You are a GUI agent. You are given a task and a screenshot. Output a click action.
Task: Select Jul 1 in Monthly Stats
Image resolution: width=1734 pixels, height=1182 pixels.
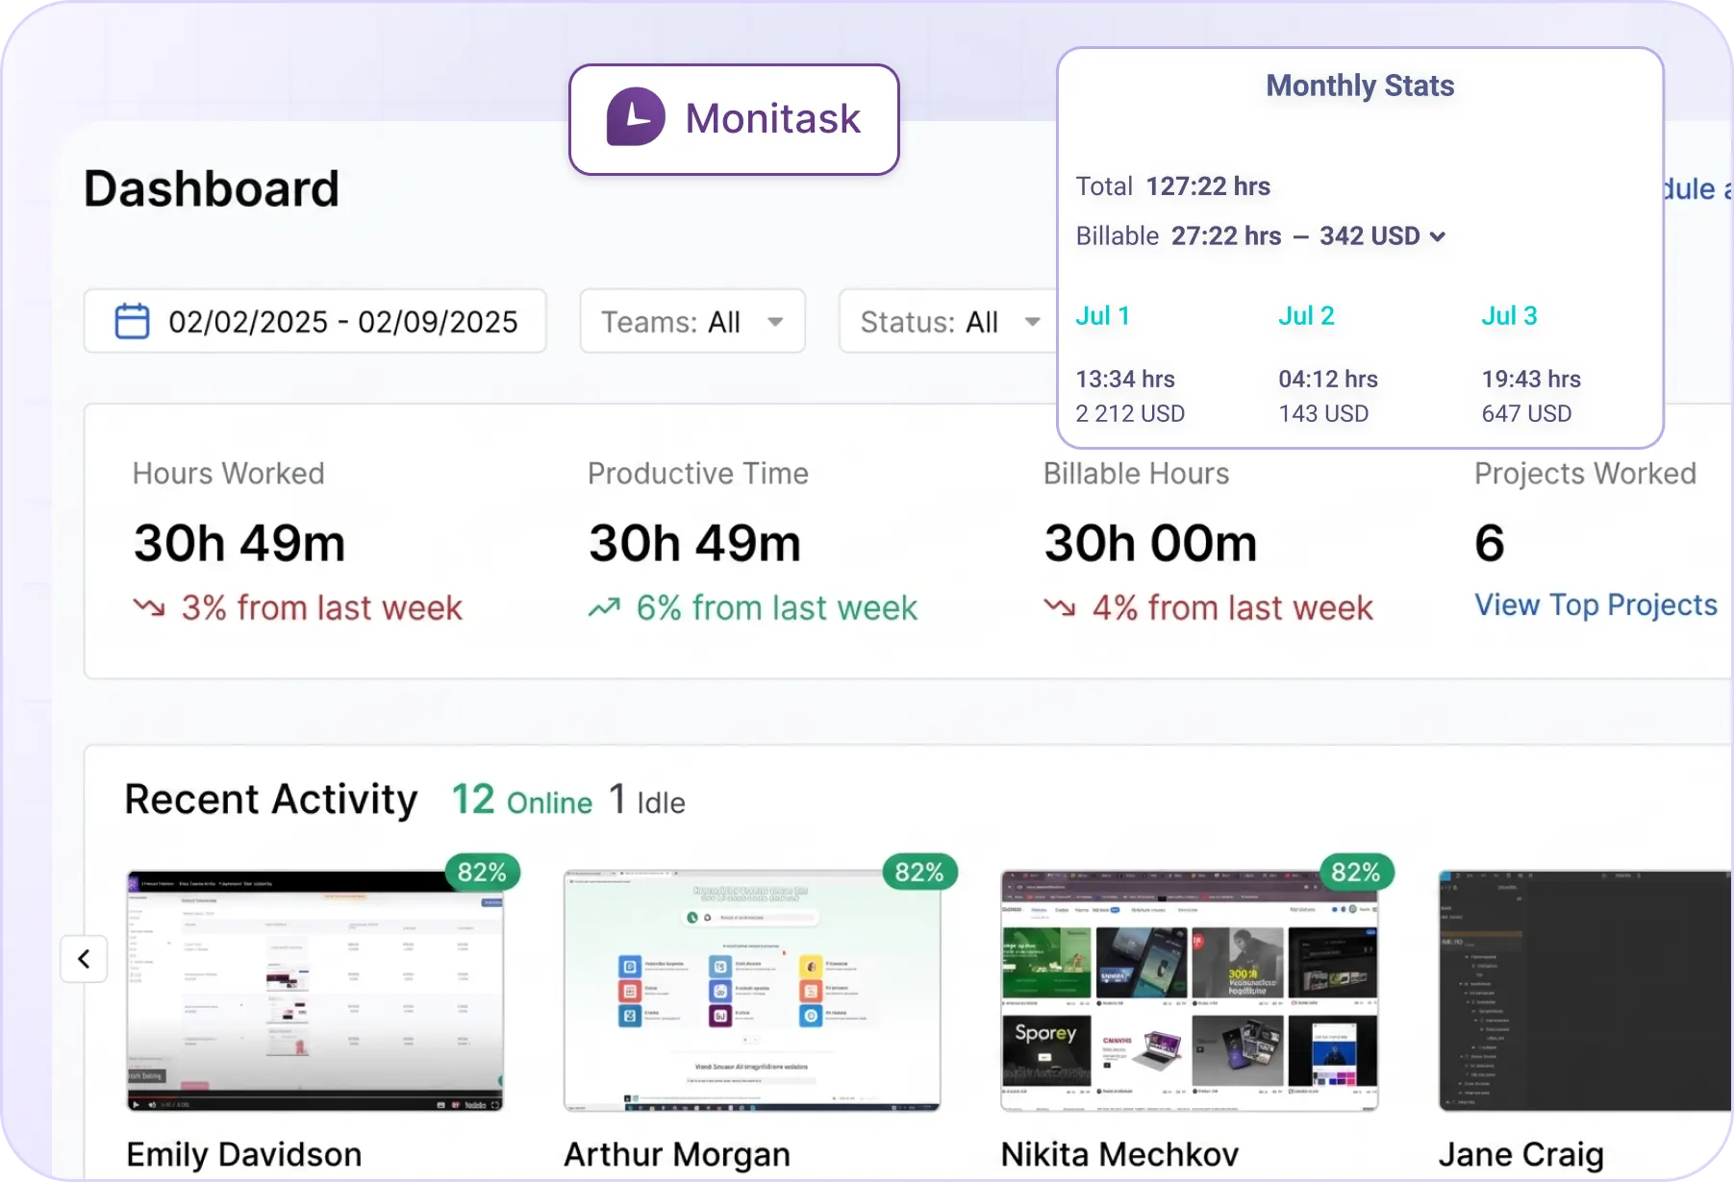tap(1102, 315)
